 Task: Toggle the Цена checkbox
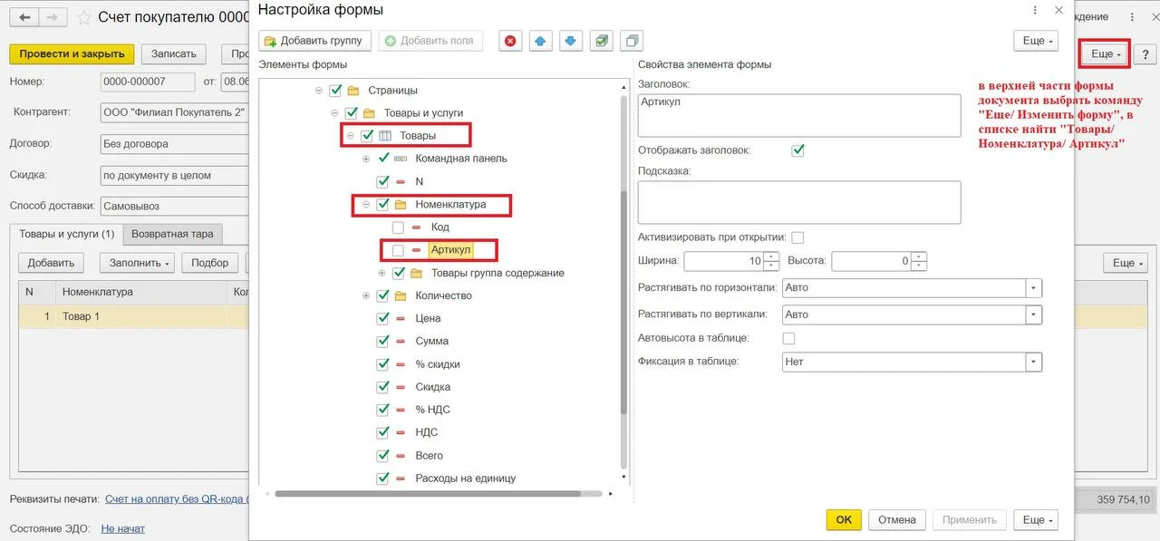pos(382,319)
